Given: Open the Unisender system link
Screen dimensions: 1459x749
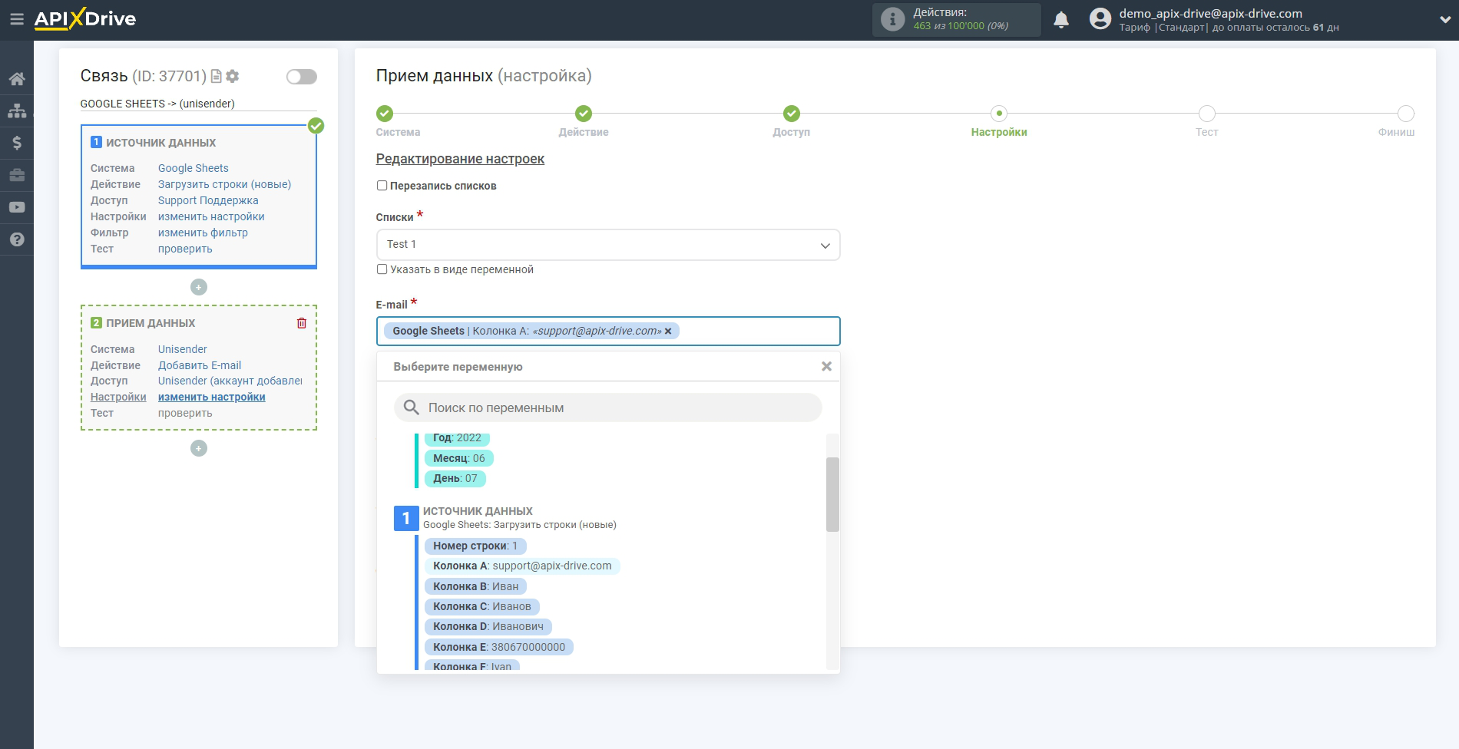Looking at the screenshot, I should pos(183,349).
